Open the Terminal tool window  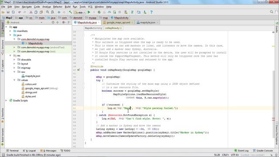click(13, 150)
